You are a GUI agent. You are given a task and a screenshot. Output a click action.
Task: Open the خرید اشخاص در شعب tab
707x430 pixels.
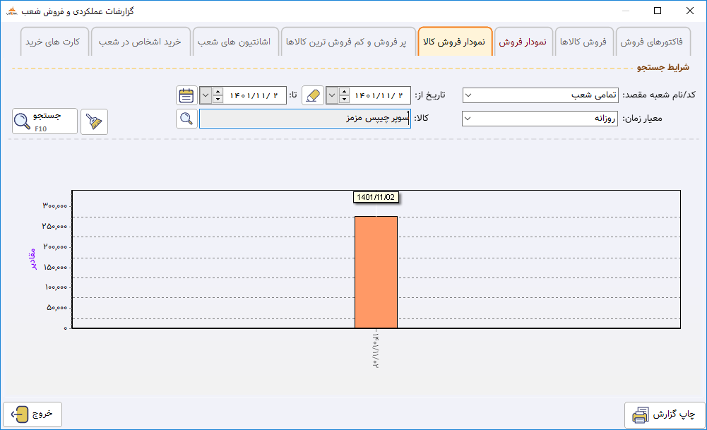click(141, 42)
